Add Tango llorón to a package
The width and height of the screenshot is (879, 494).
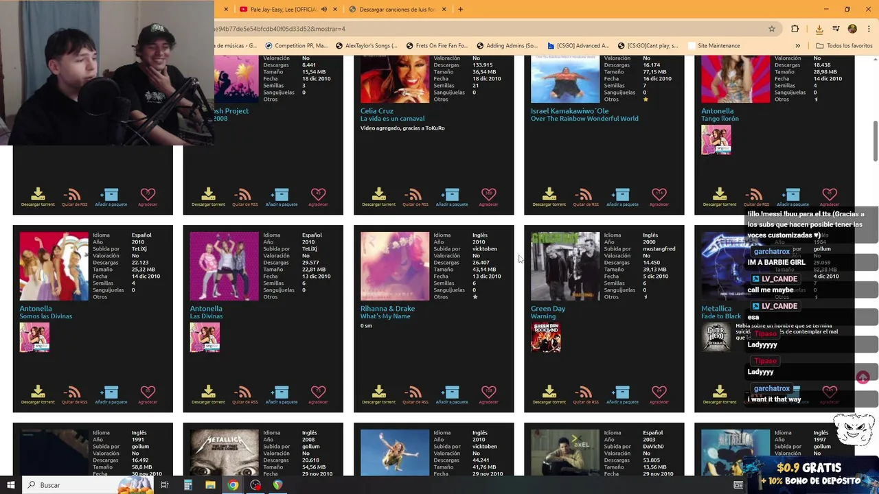[x=792, y=197]
